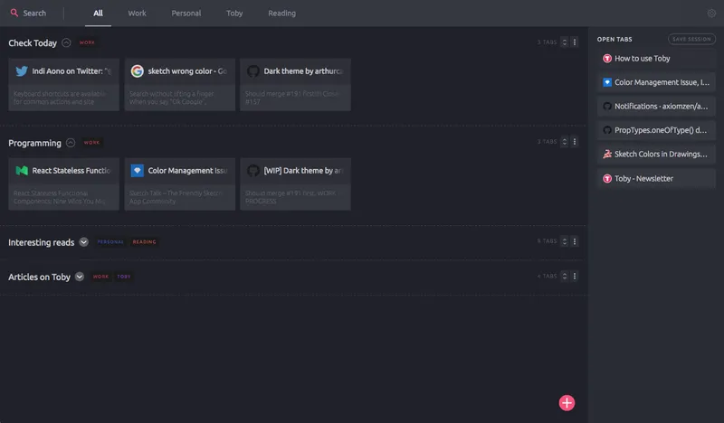Click icon beside Sketch Colors in Drawings tab
Screen dimensions: 724x423
607,154
